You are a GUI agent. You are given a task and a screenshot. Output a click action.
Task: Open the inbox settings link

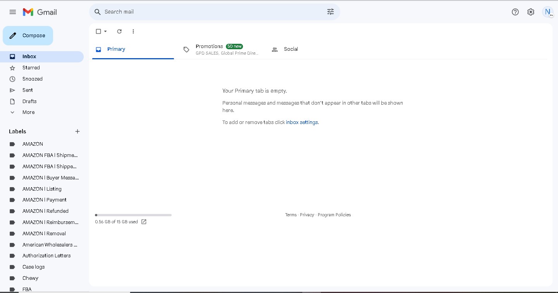pyautogui.click(x=302, y=122)
